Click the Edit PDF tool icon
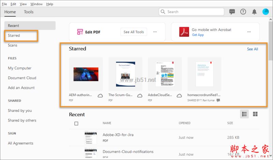This screenshot has width=273, height=160. tap(80, 32)
